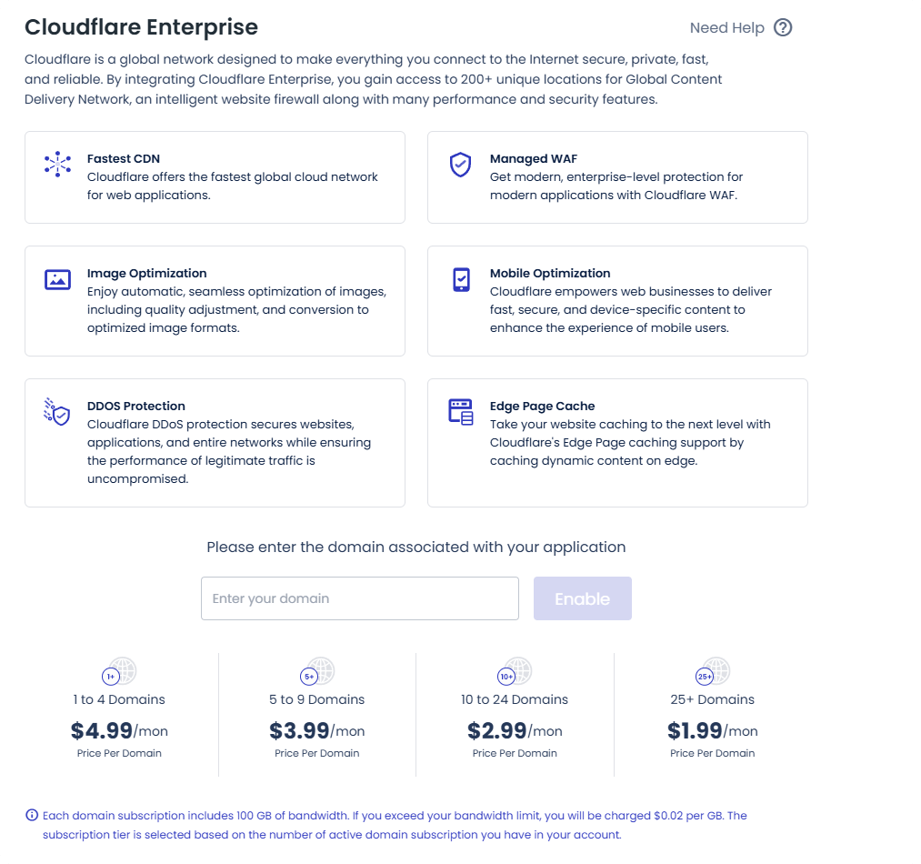Click Price Per Domain under $4.99
921x864 pixels.
[x=119, y=754]
